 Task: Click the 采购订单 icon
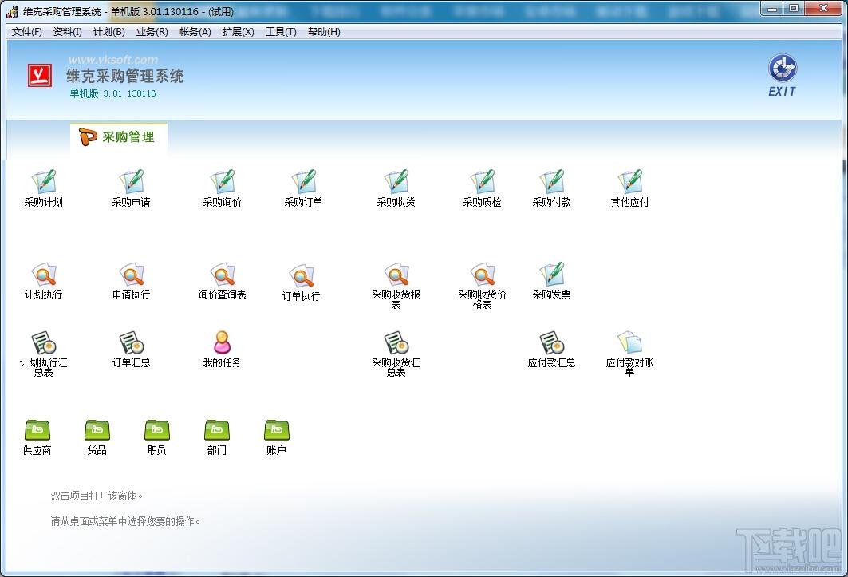pos(303,183)
